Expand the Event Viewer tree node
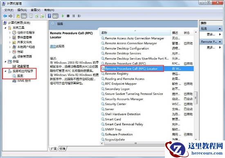This screenshot has height=158, width=225. 10,37
